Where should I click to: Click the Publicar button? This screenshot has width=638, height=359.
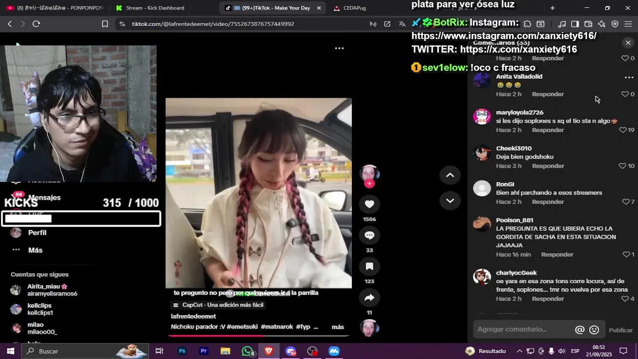(x=621, y=330)
